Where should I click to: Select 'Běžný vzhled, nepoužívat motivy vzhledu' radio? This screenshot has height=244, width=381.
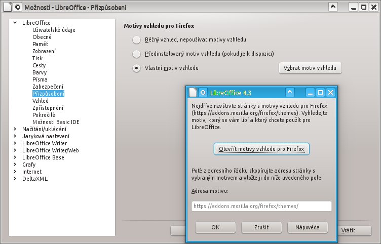(x=137, y=40)
